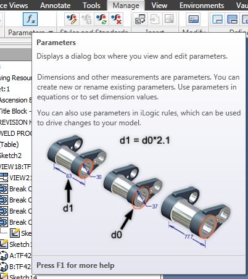Screen dimensions: 248x279
Task: Click the first Define panel icon
Action: coord(218,19)
